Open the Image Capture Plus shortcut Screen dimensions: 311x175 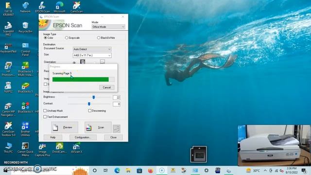point(42,150)
